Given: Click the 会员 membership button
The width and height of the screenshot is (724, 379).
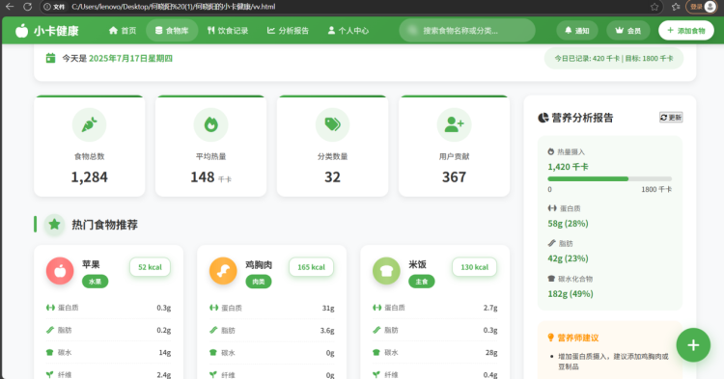Looking at the screenshot, I should (628, 31).
